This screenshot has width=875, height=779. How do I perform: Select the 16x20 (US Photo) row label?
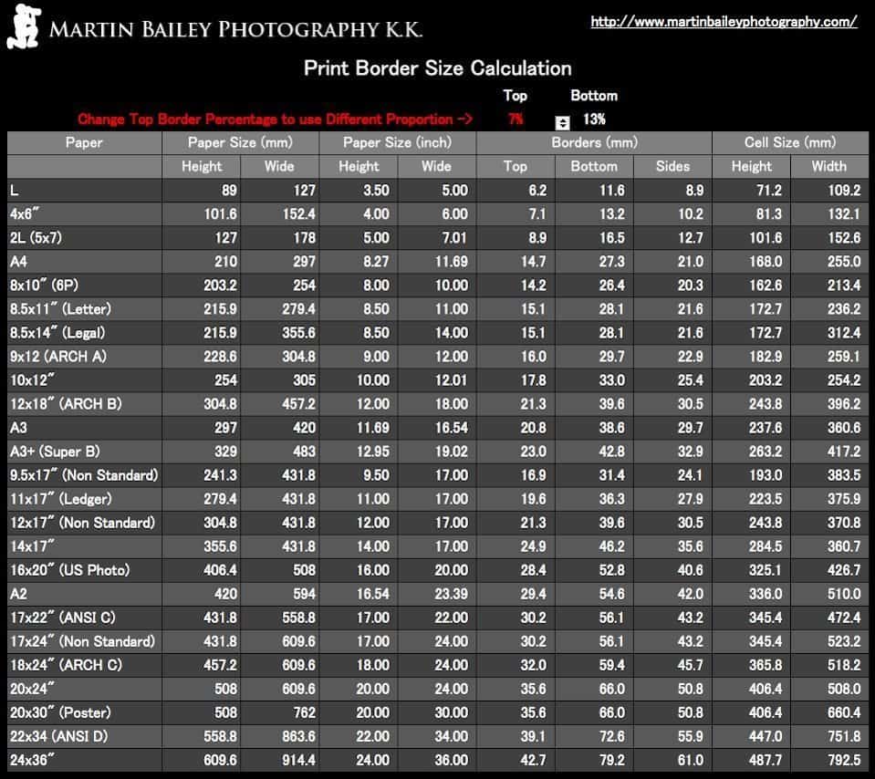point(69,569)
